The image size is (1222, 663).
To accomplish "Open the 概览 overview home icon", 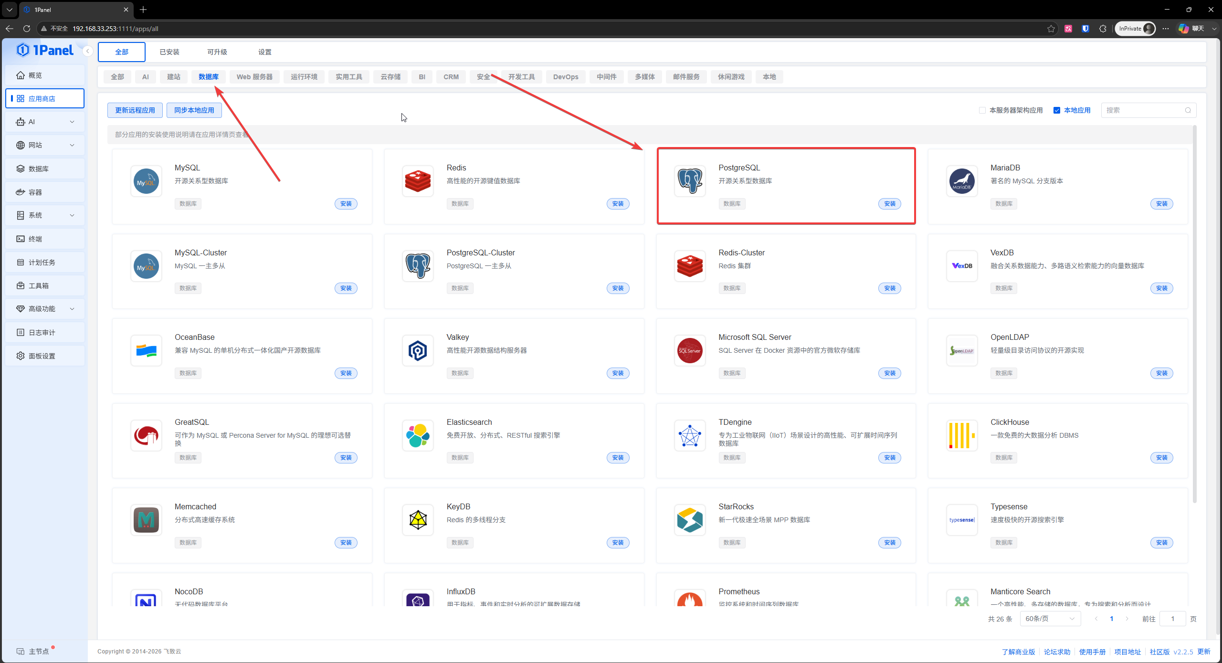I will (x=21, y=75).
